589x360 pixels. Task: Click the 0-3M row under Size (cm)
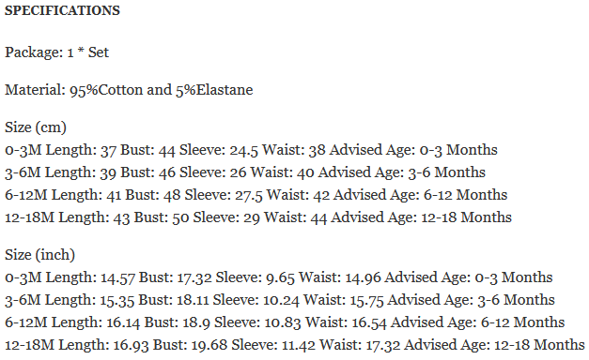click(x=251, y=150)
